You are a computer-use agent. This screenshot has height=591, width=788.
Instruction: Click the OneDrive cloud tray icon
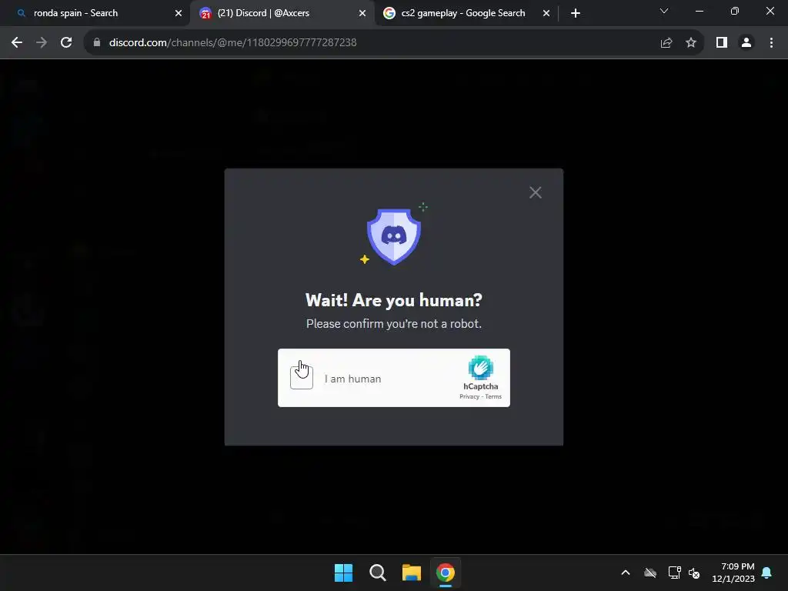tap(650, 573)
